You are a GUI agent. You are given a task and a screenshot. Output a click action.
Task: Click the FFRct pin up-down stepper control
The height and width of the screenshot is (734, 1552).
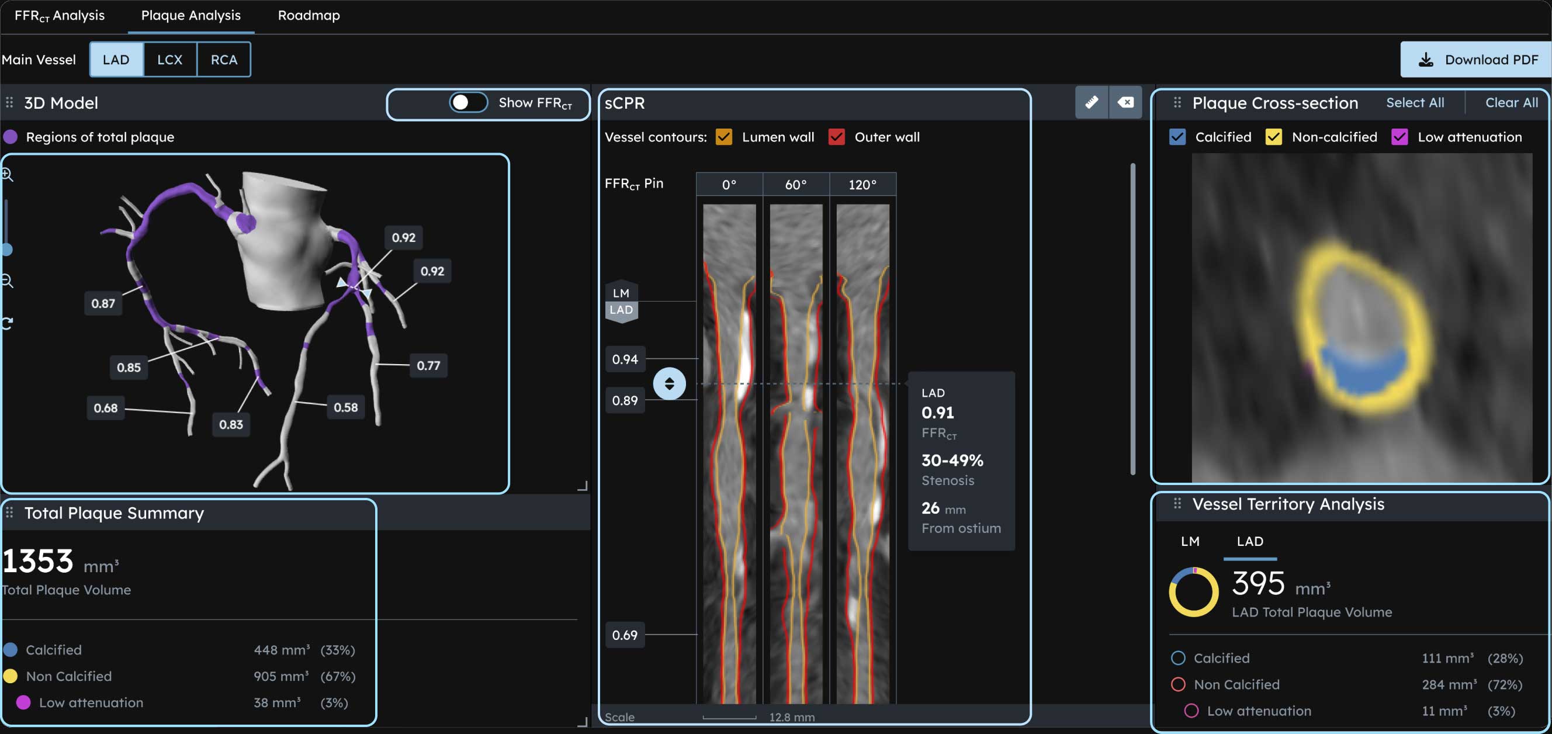pos(670,384)
